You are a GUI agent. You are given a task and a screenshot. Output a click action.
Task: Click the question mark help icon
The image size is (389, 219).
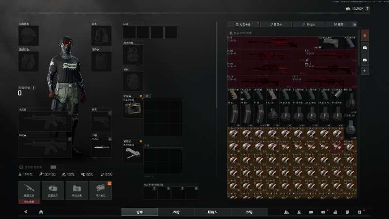[367, 9]
